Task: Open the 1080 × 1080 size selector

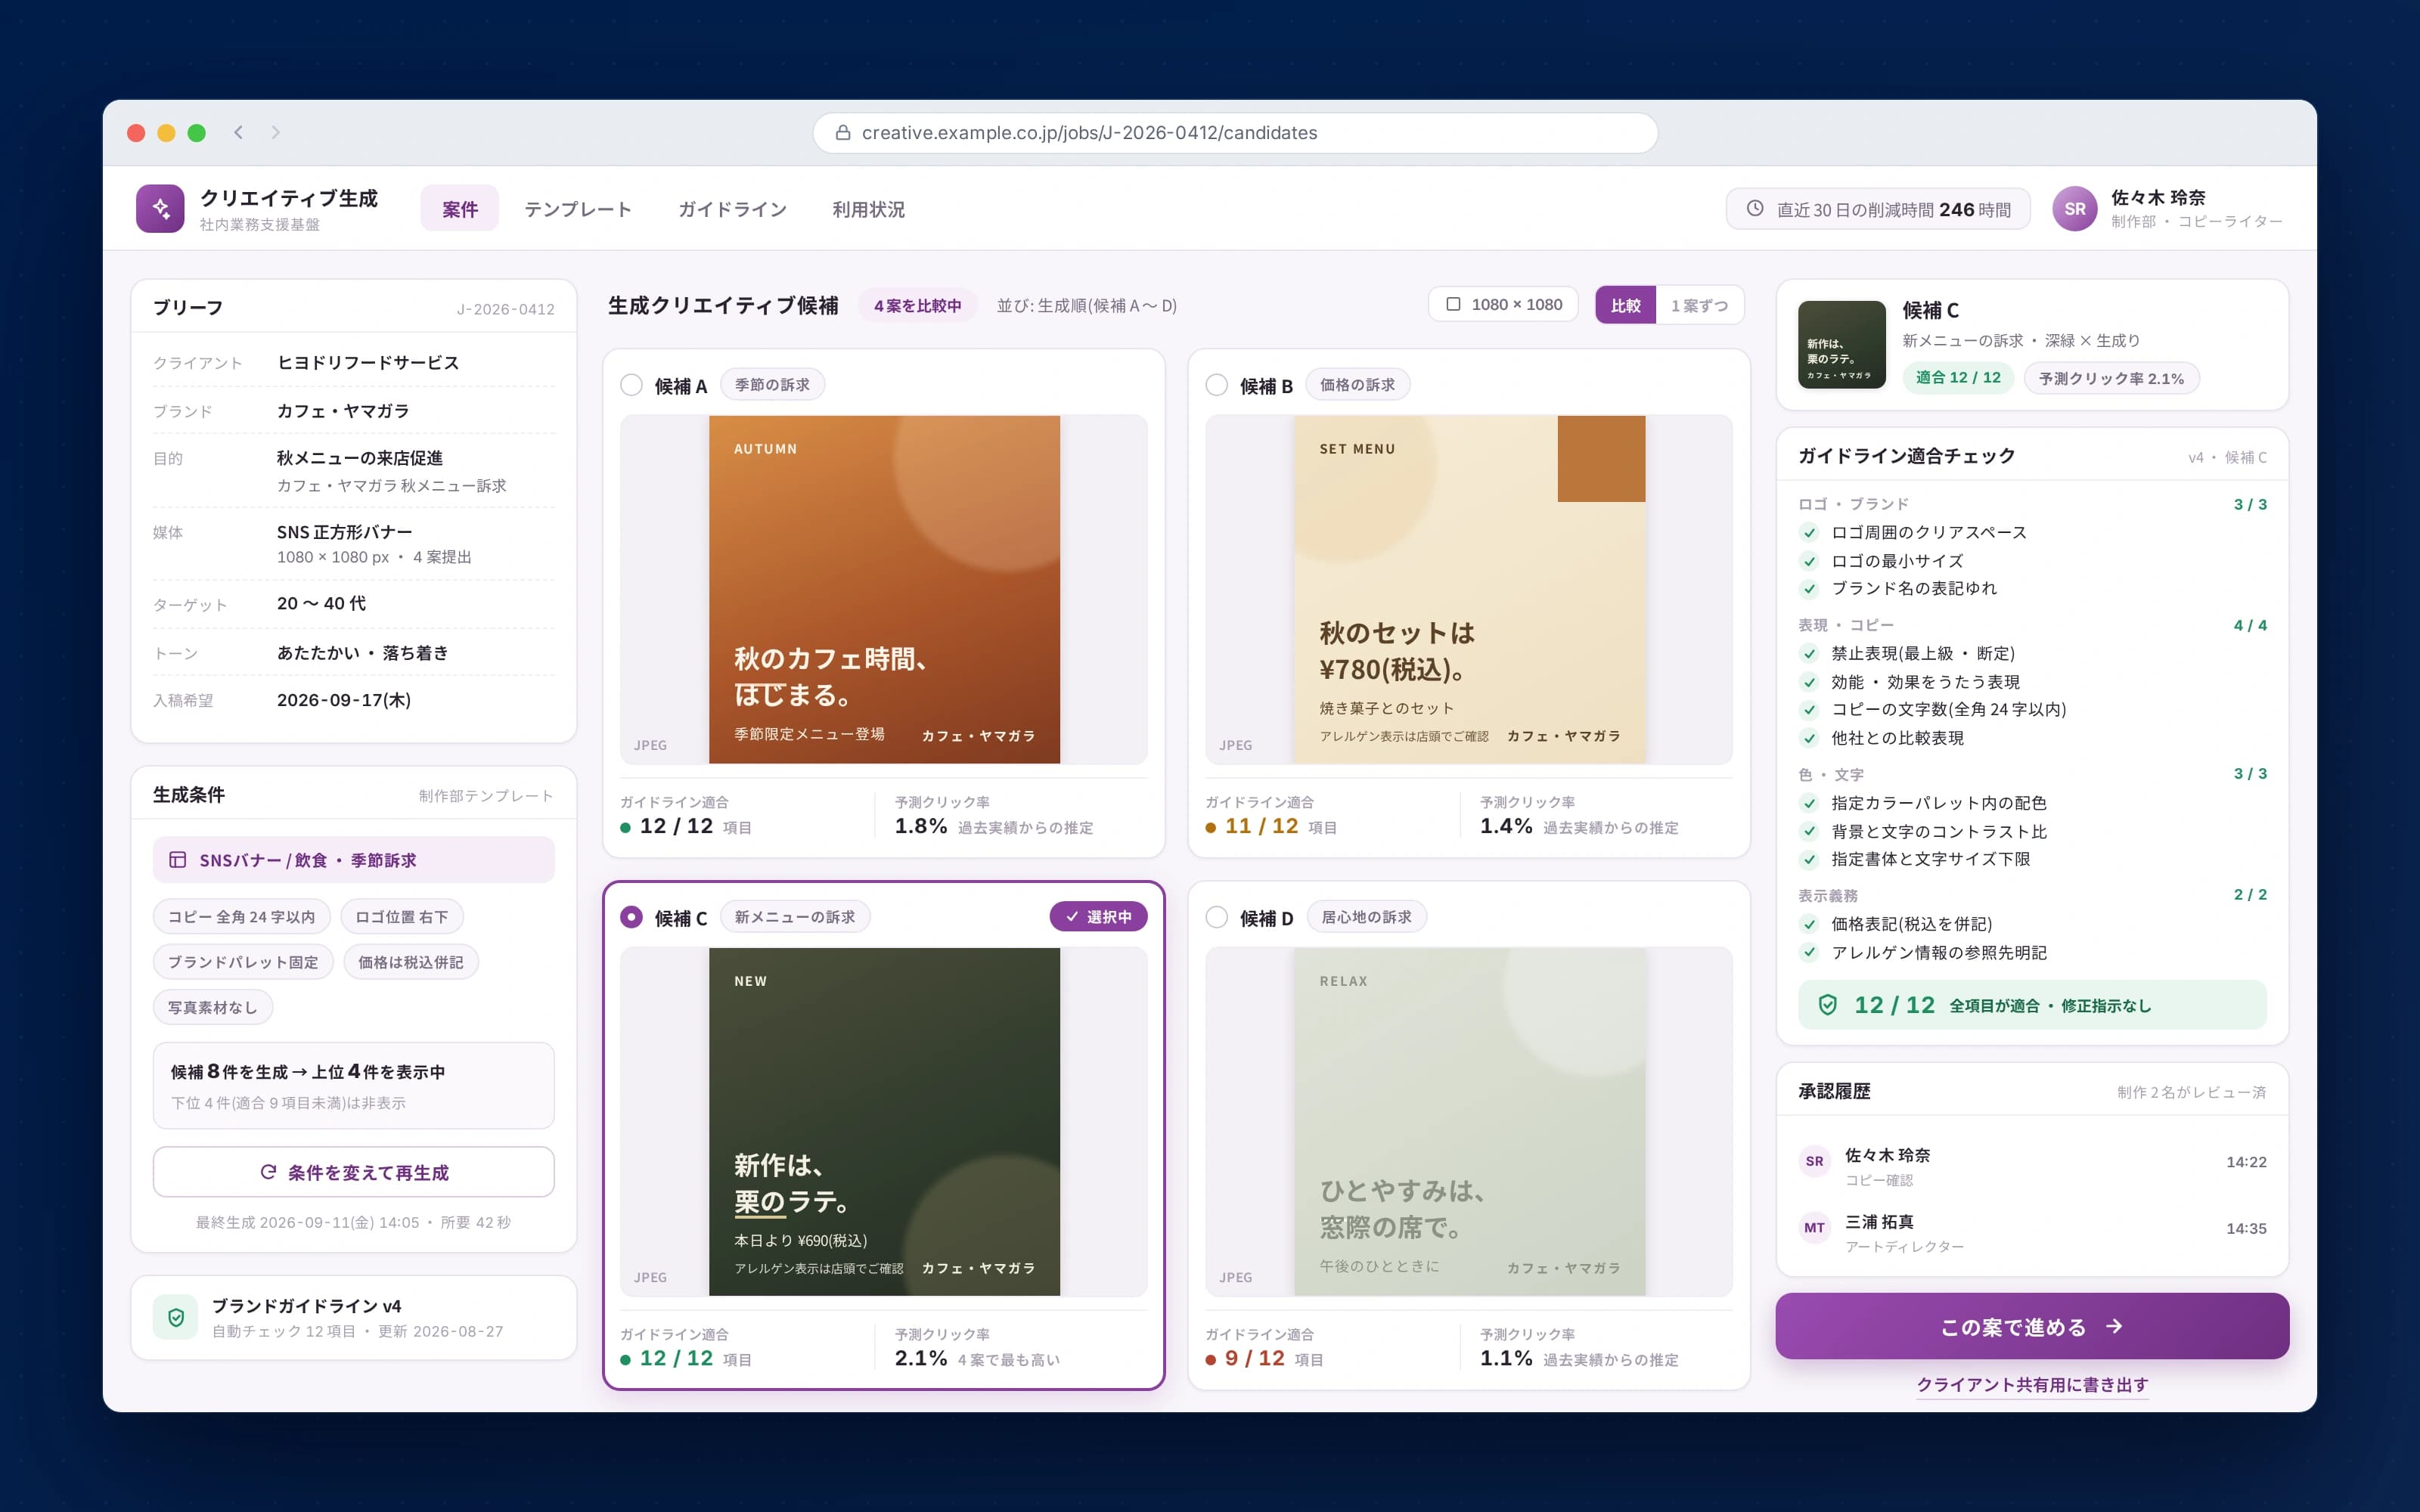Action: tap(1503, 304)
